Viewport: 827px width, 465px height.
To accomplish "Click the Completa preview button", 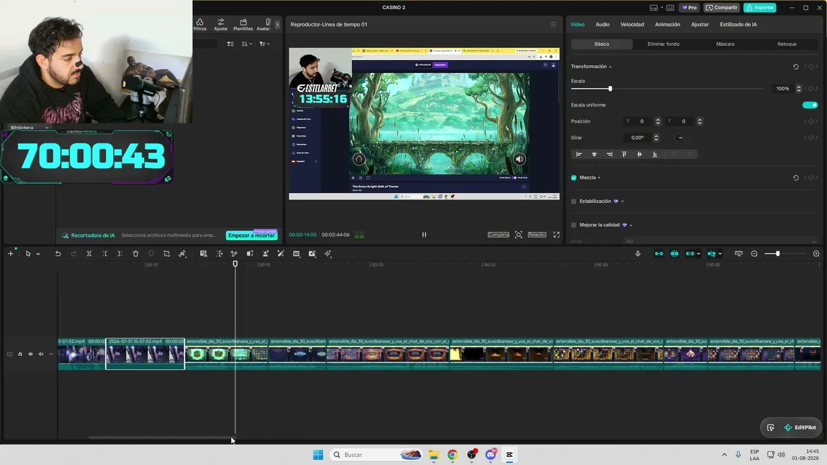I will [498, 235].
